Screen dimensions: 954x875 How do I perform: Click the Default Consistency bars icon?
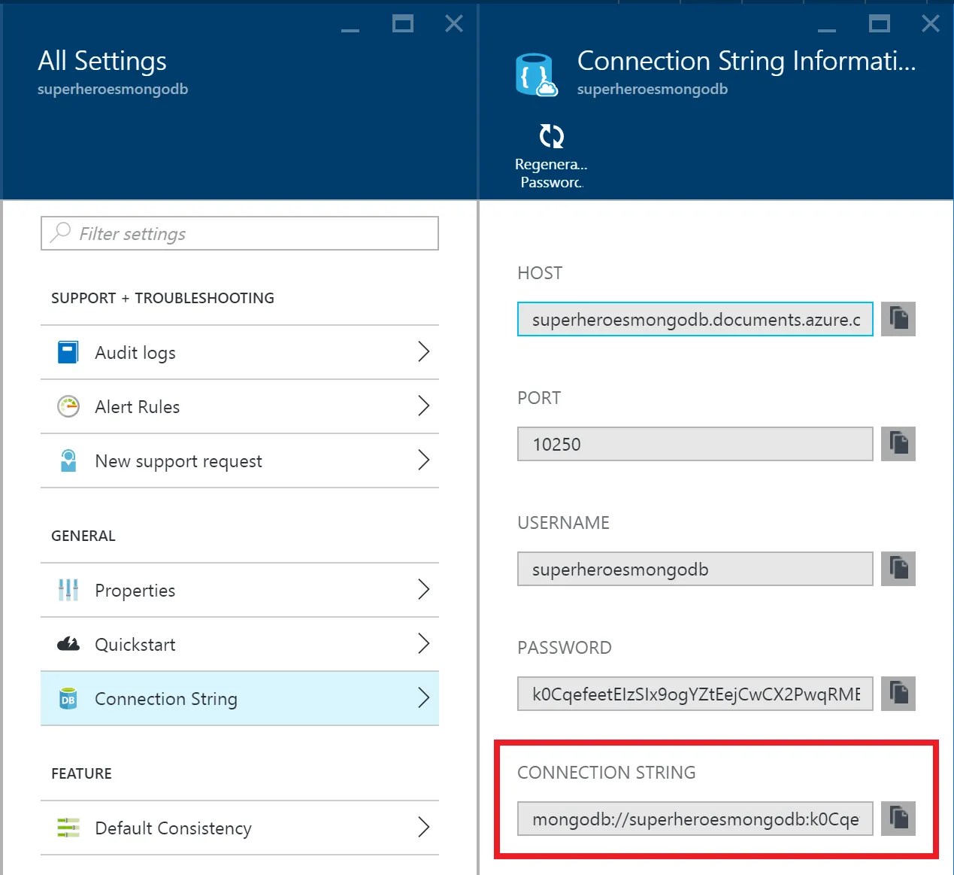[68, 828]
